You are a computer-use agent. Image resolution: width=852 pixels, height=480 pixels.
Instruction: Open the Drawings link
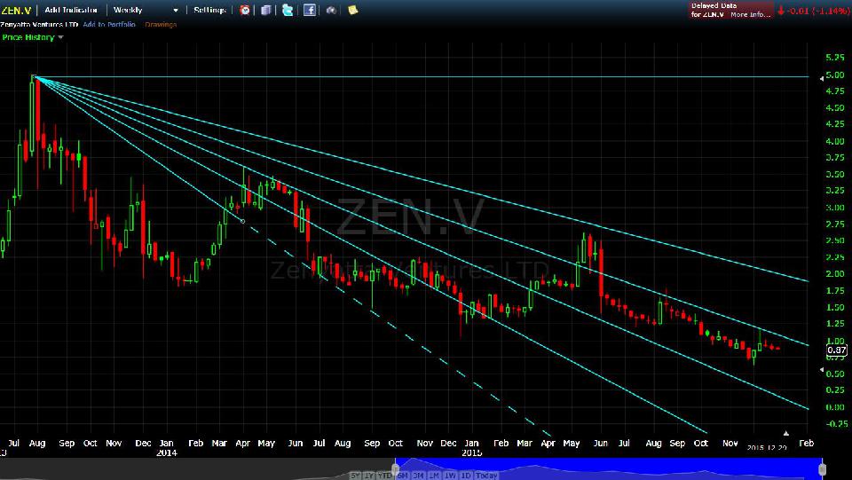[x=161, y=24]
